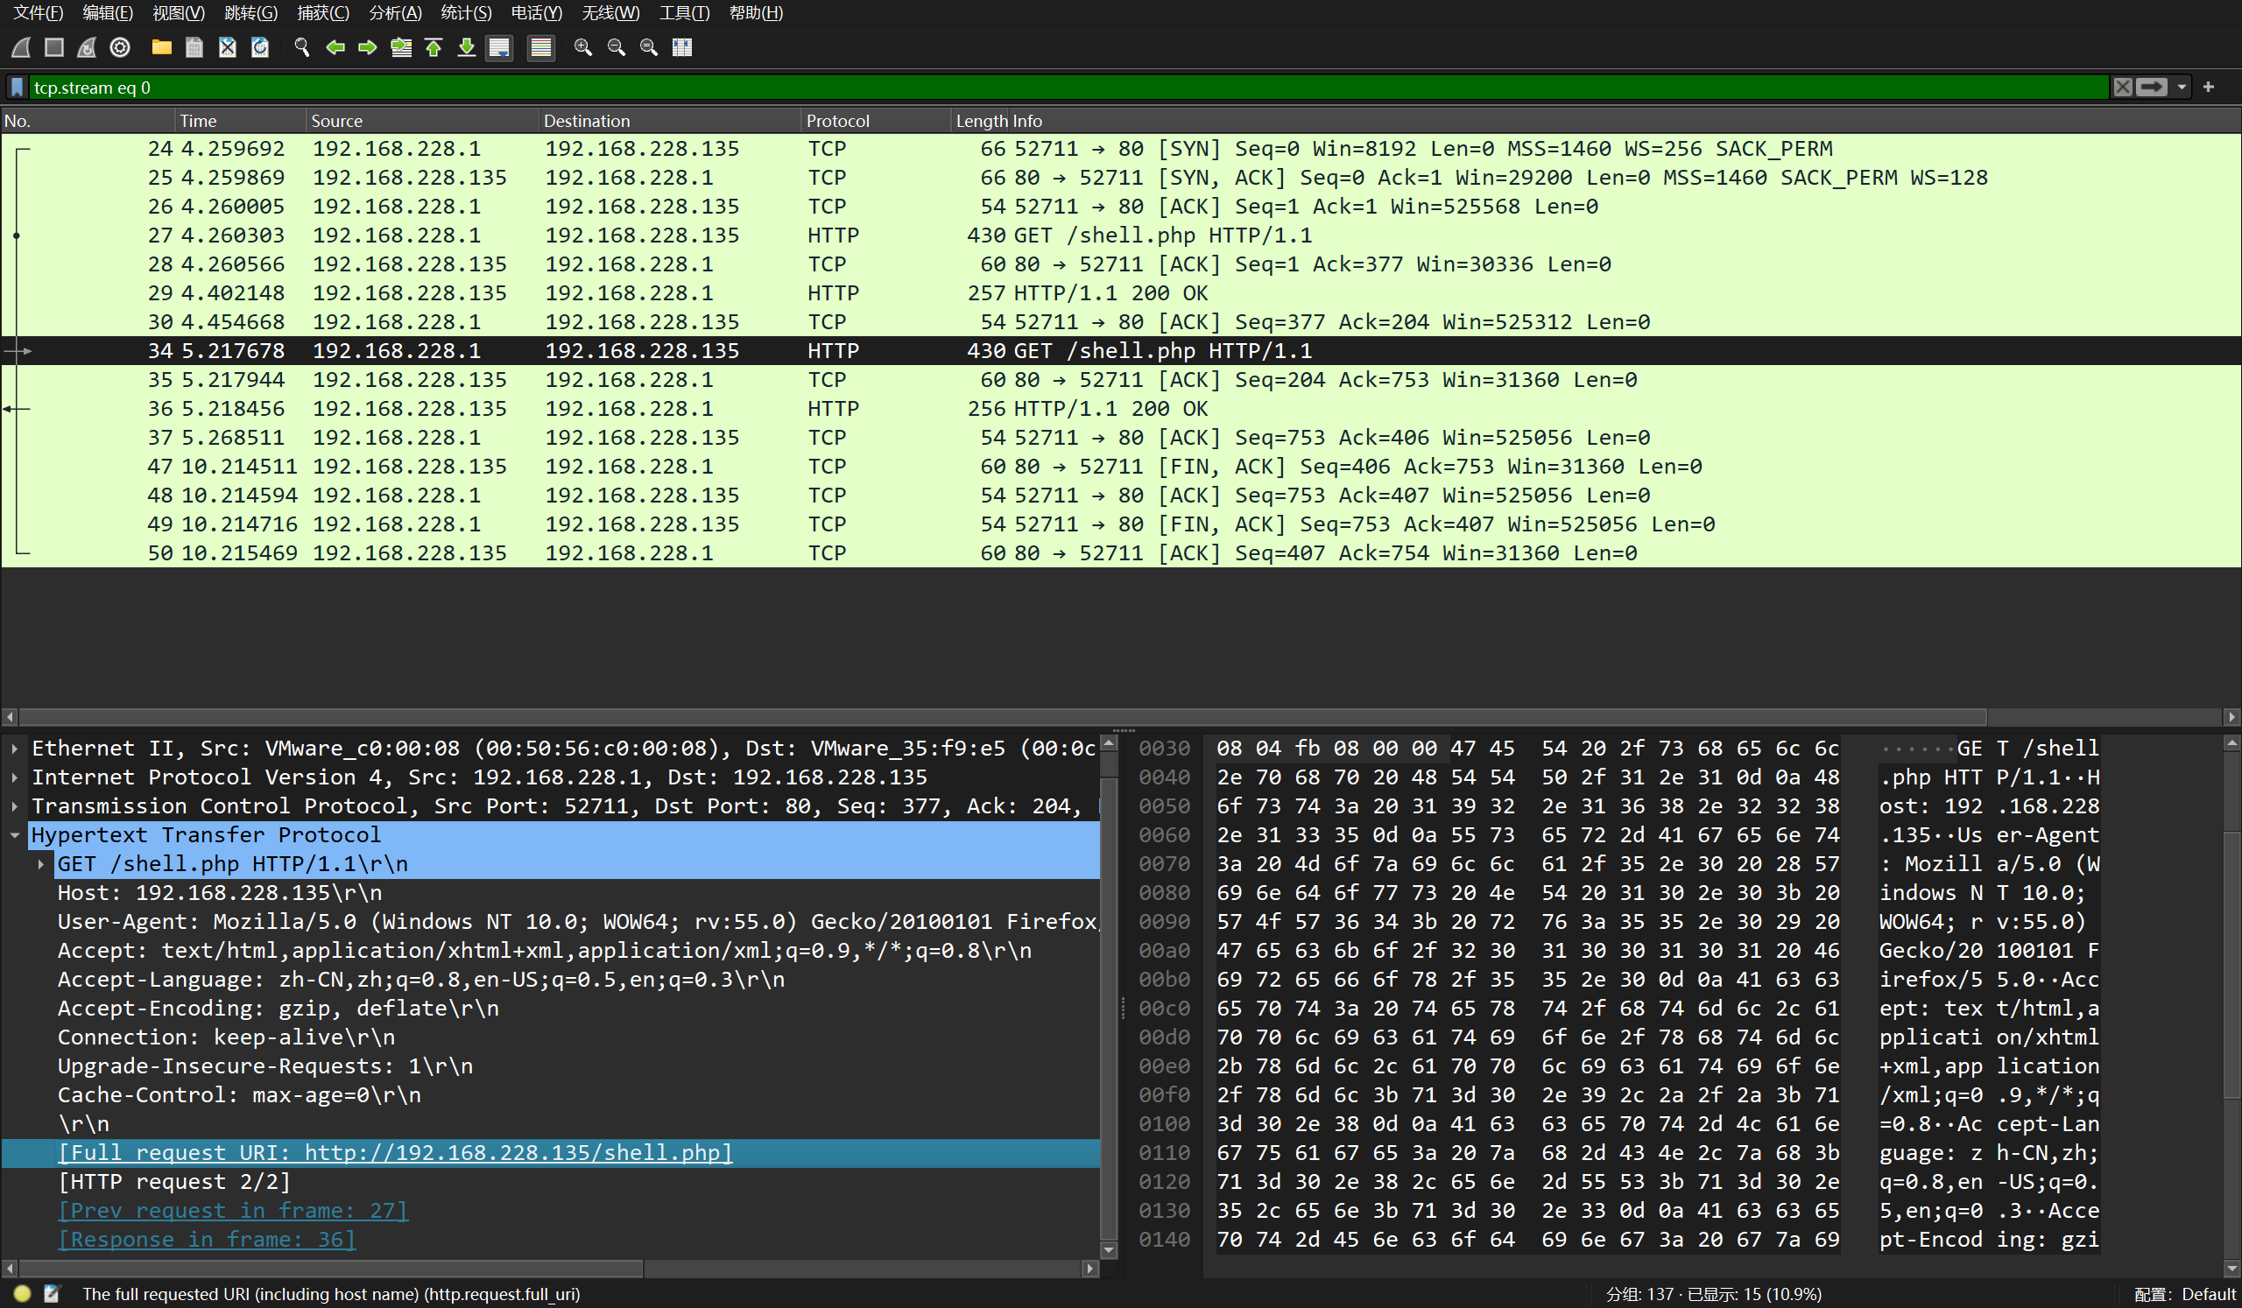Open the 统计(S) menu
Image resolution: width=2242 pixels, height=1308 pixels.
[x=465, y=12]
